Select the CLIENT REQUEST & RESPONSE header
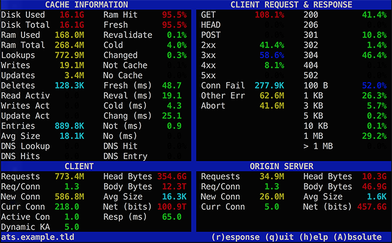 [292, 4]
